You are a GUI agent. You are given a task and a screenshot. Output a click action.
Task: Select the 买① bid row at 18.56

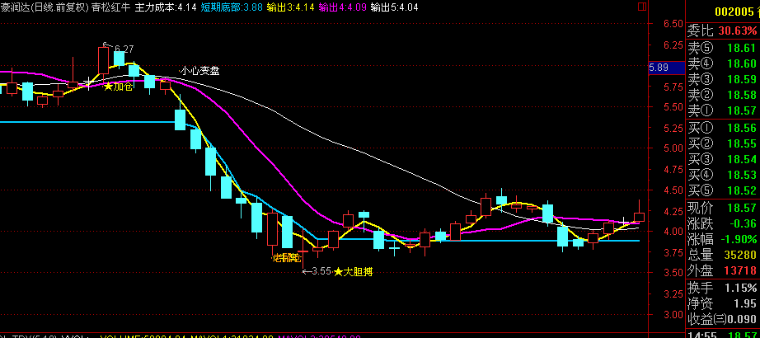tap(723, 128)
